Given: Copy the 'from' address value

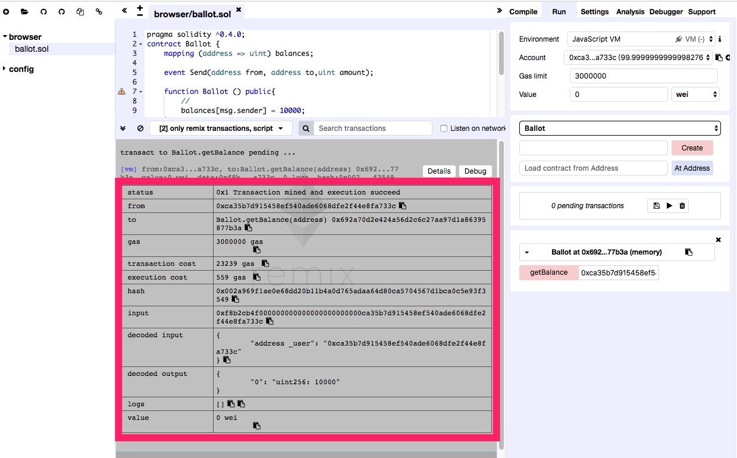Looking at the screenshot, I should click(403, 206).
